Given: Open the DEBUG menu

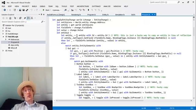Looking at the screenshot, I should [43, 6].
